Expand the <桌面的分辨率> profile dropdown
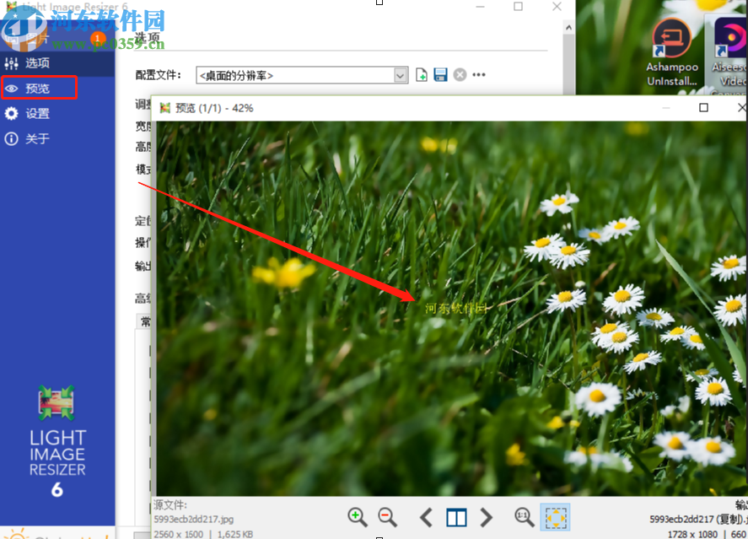748x539 pixels. tap(401, 74)
